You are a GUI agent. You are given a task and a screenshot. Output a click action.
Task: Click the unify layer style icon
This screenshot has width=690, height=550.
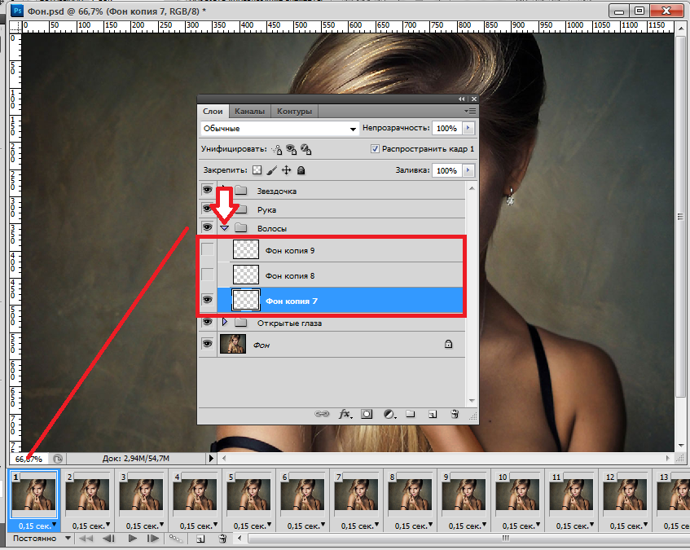click(306, 150)
